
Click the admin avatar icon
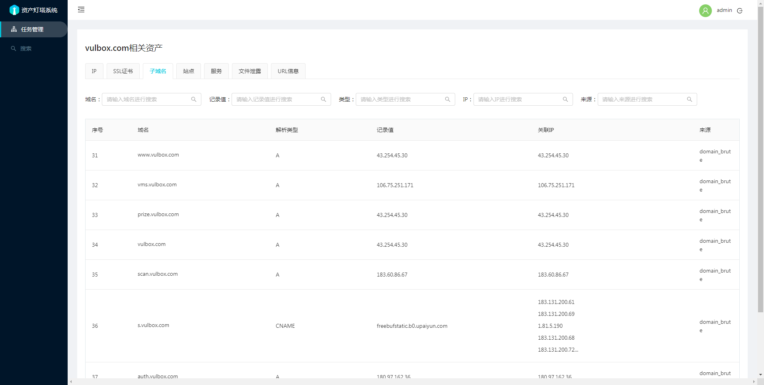(x=706, y=10)
